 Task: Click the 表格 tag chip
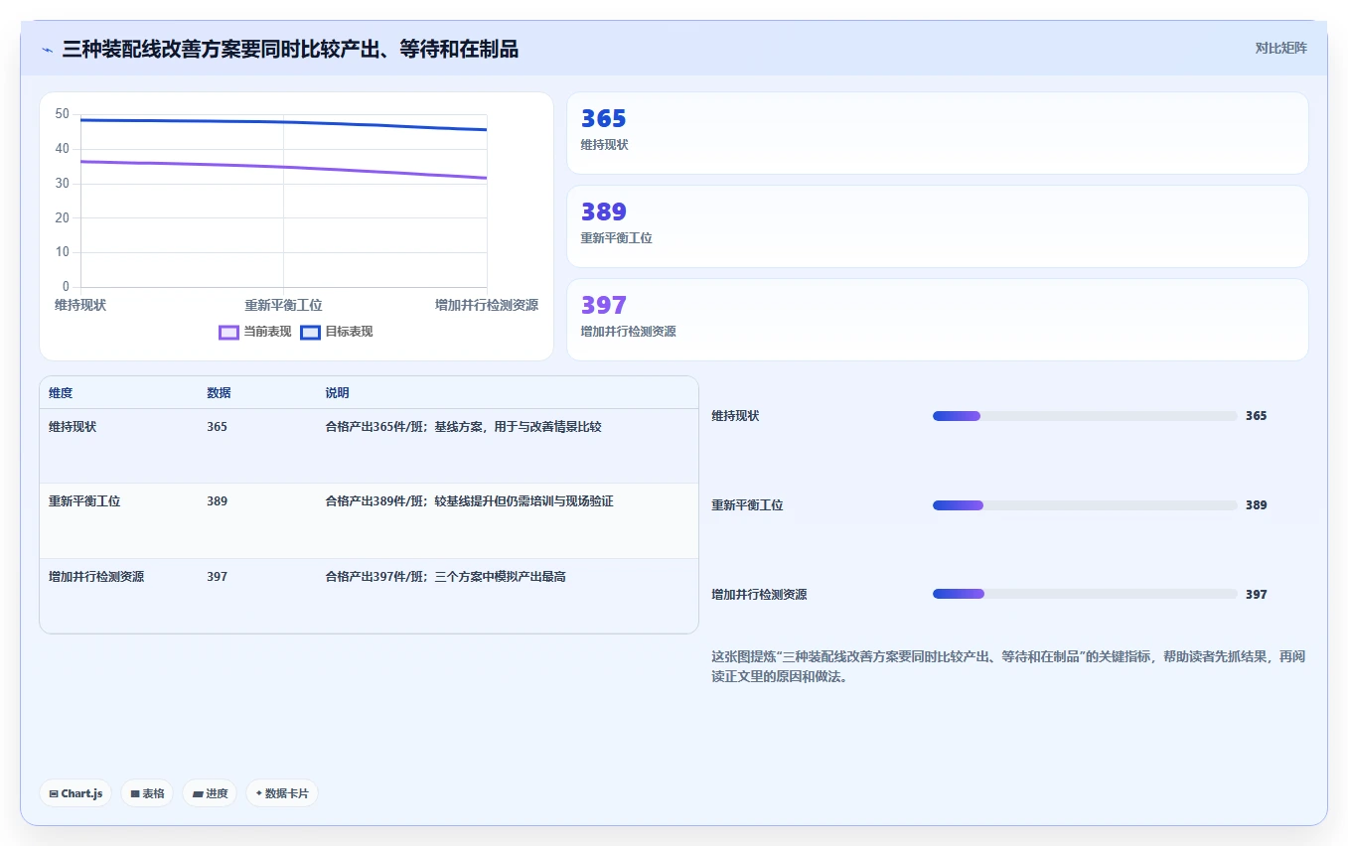147,793
